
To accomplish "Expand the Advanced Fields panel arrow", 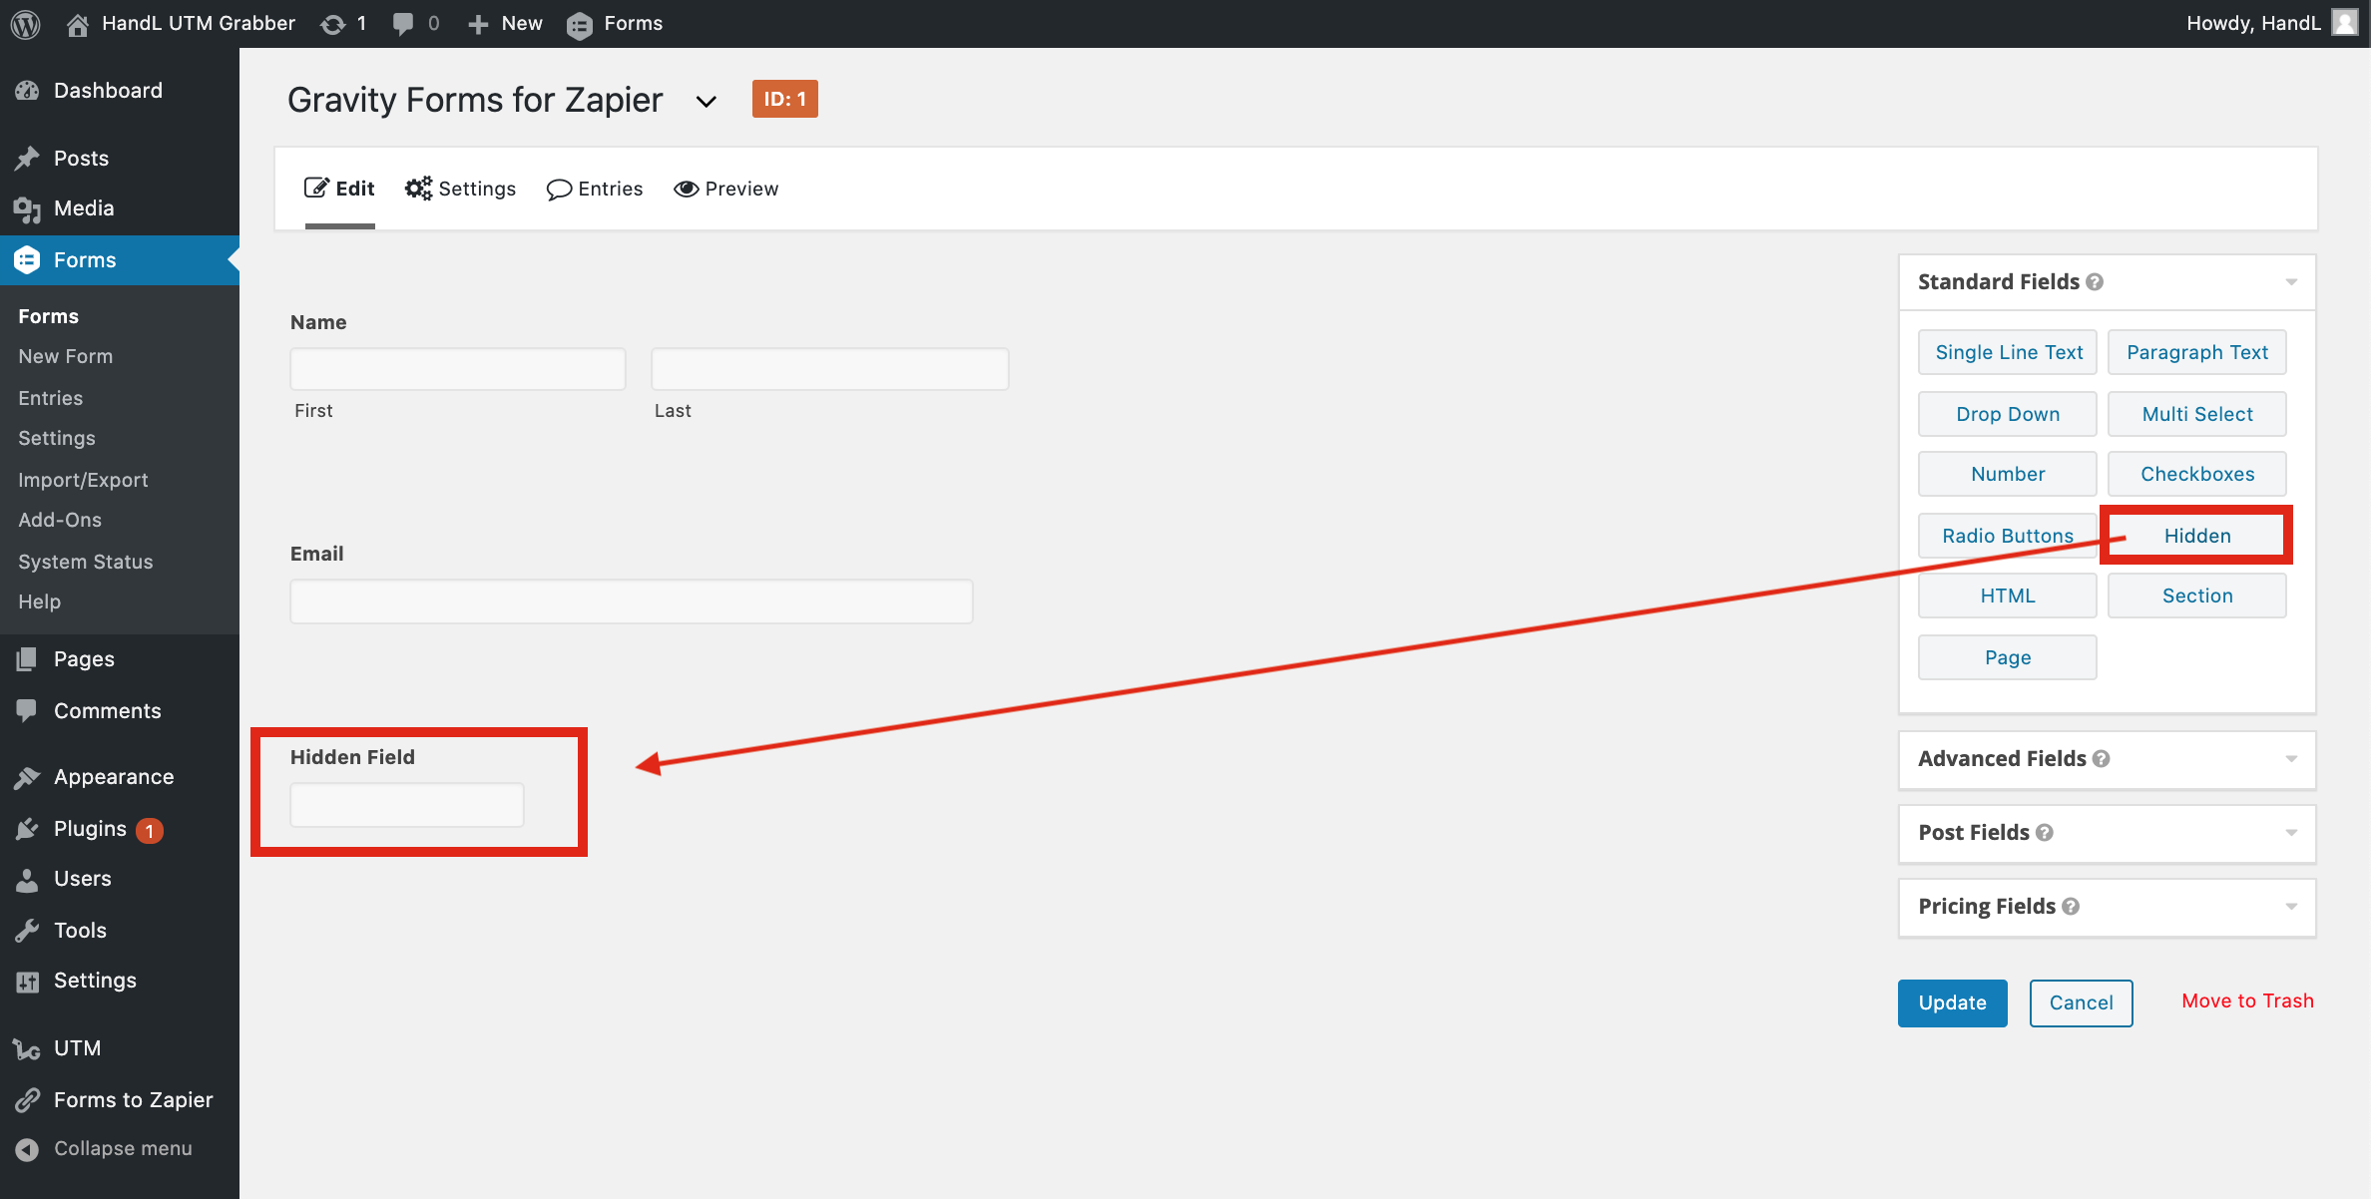I will tap(2291, 759).
